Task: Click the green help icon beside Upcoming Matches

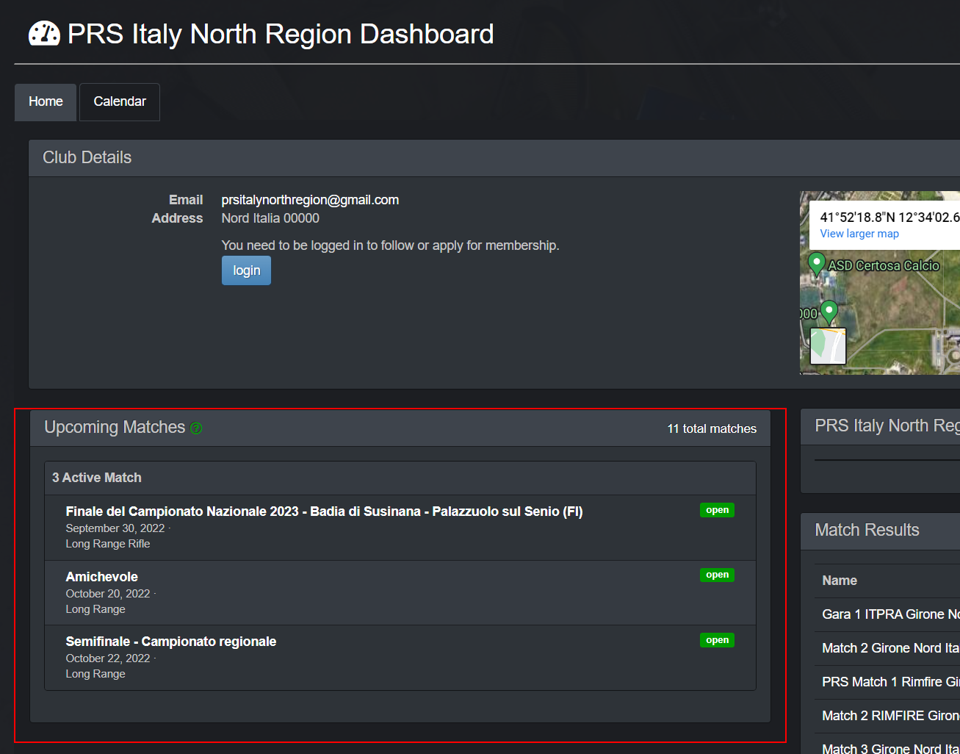Action: tap(196, 428)
